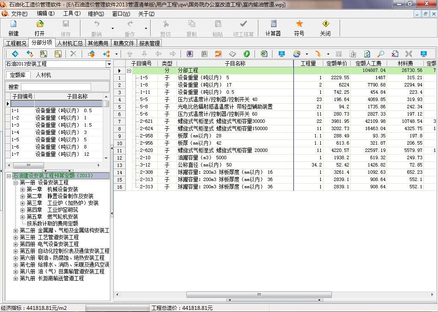Click the orange chart toolbar icon
Viewport: 438px width, 312px height.
(218, 53)
